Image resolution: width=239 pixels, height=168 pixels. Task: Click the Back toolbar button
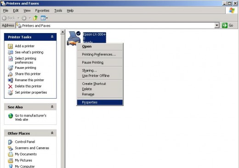[x=9, y=18]
